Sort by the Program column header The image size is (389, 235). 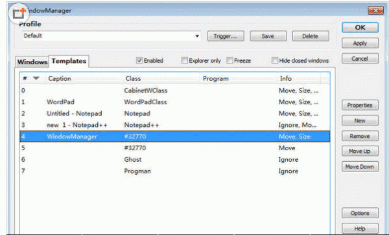239,78
